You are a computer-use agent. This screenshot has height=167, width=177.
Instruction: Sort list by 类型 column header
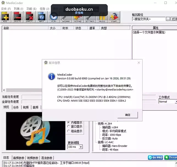pyautogui.click(x=115, y=28)
